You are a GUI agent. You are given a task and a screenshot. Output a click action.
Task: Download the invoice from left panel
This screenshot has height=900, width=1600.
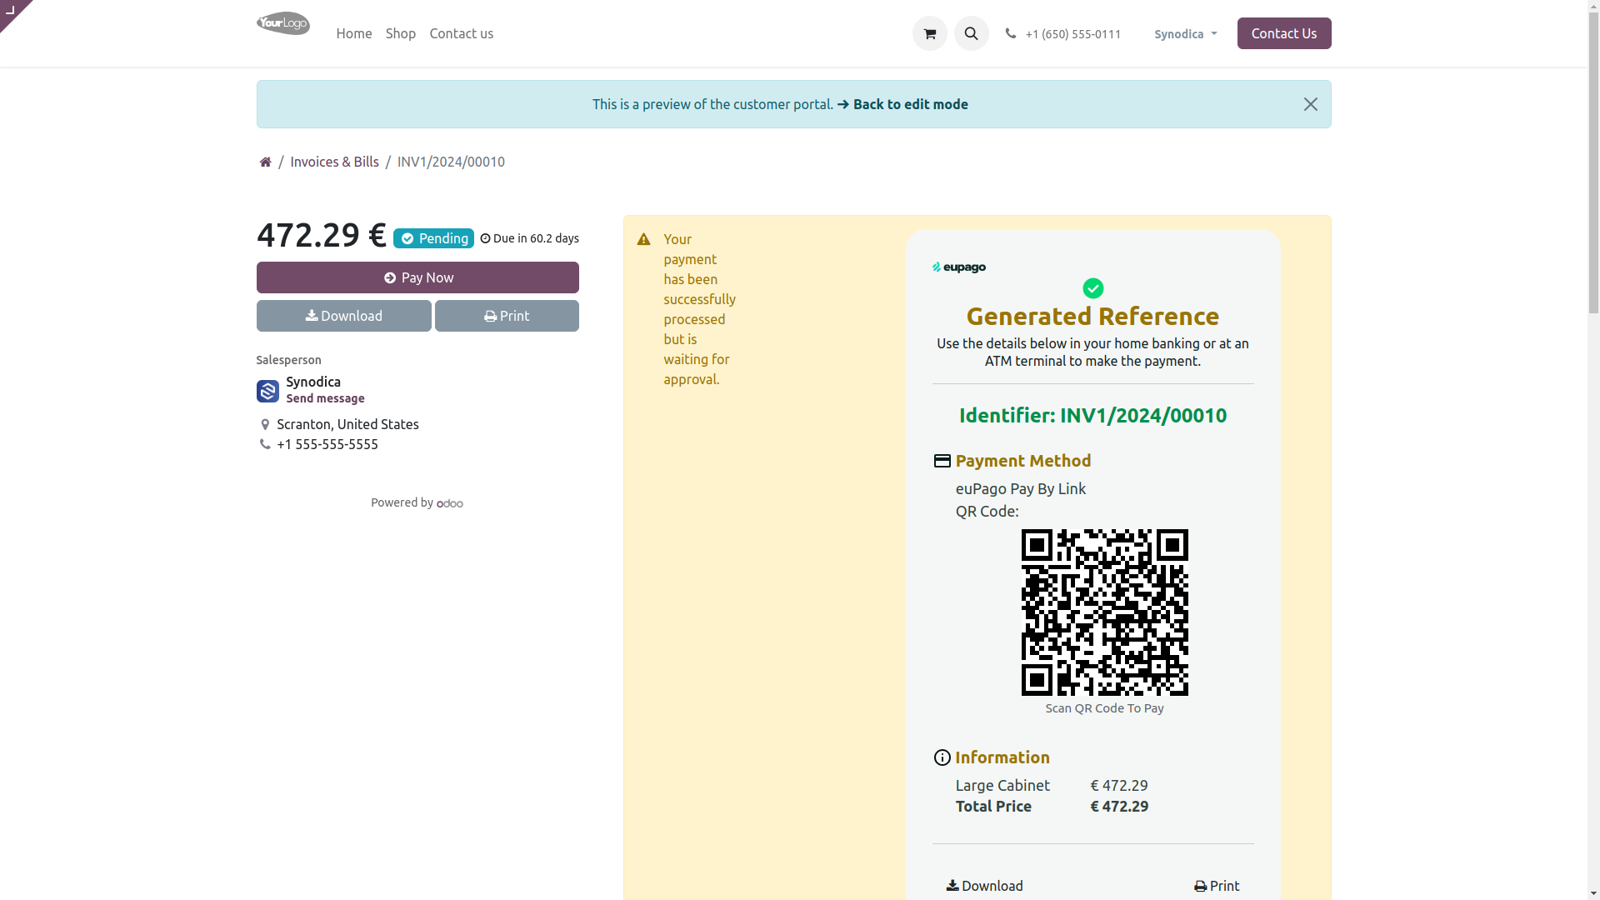pos(343,316)
